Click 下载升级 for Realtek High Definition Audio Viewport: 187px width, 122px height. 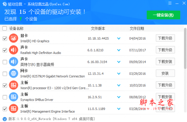point(165,50)
